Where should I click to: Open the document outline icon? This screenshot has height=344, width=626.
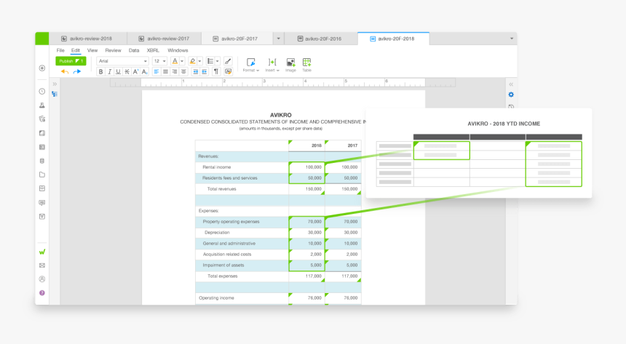pyautogui.click(x=55, y=94)
